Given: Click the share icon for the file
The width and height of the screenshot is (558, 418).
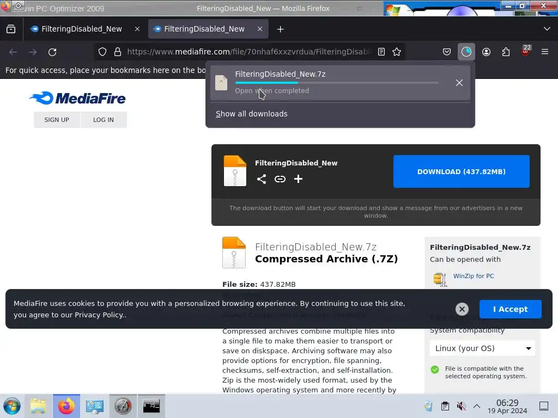Looking at the screenshot, I should click(262, 179).
